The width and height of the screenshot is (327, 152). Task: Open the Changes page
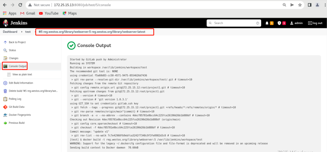(14, 58)
